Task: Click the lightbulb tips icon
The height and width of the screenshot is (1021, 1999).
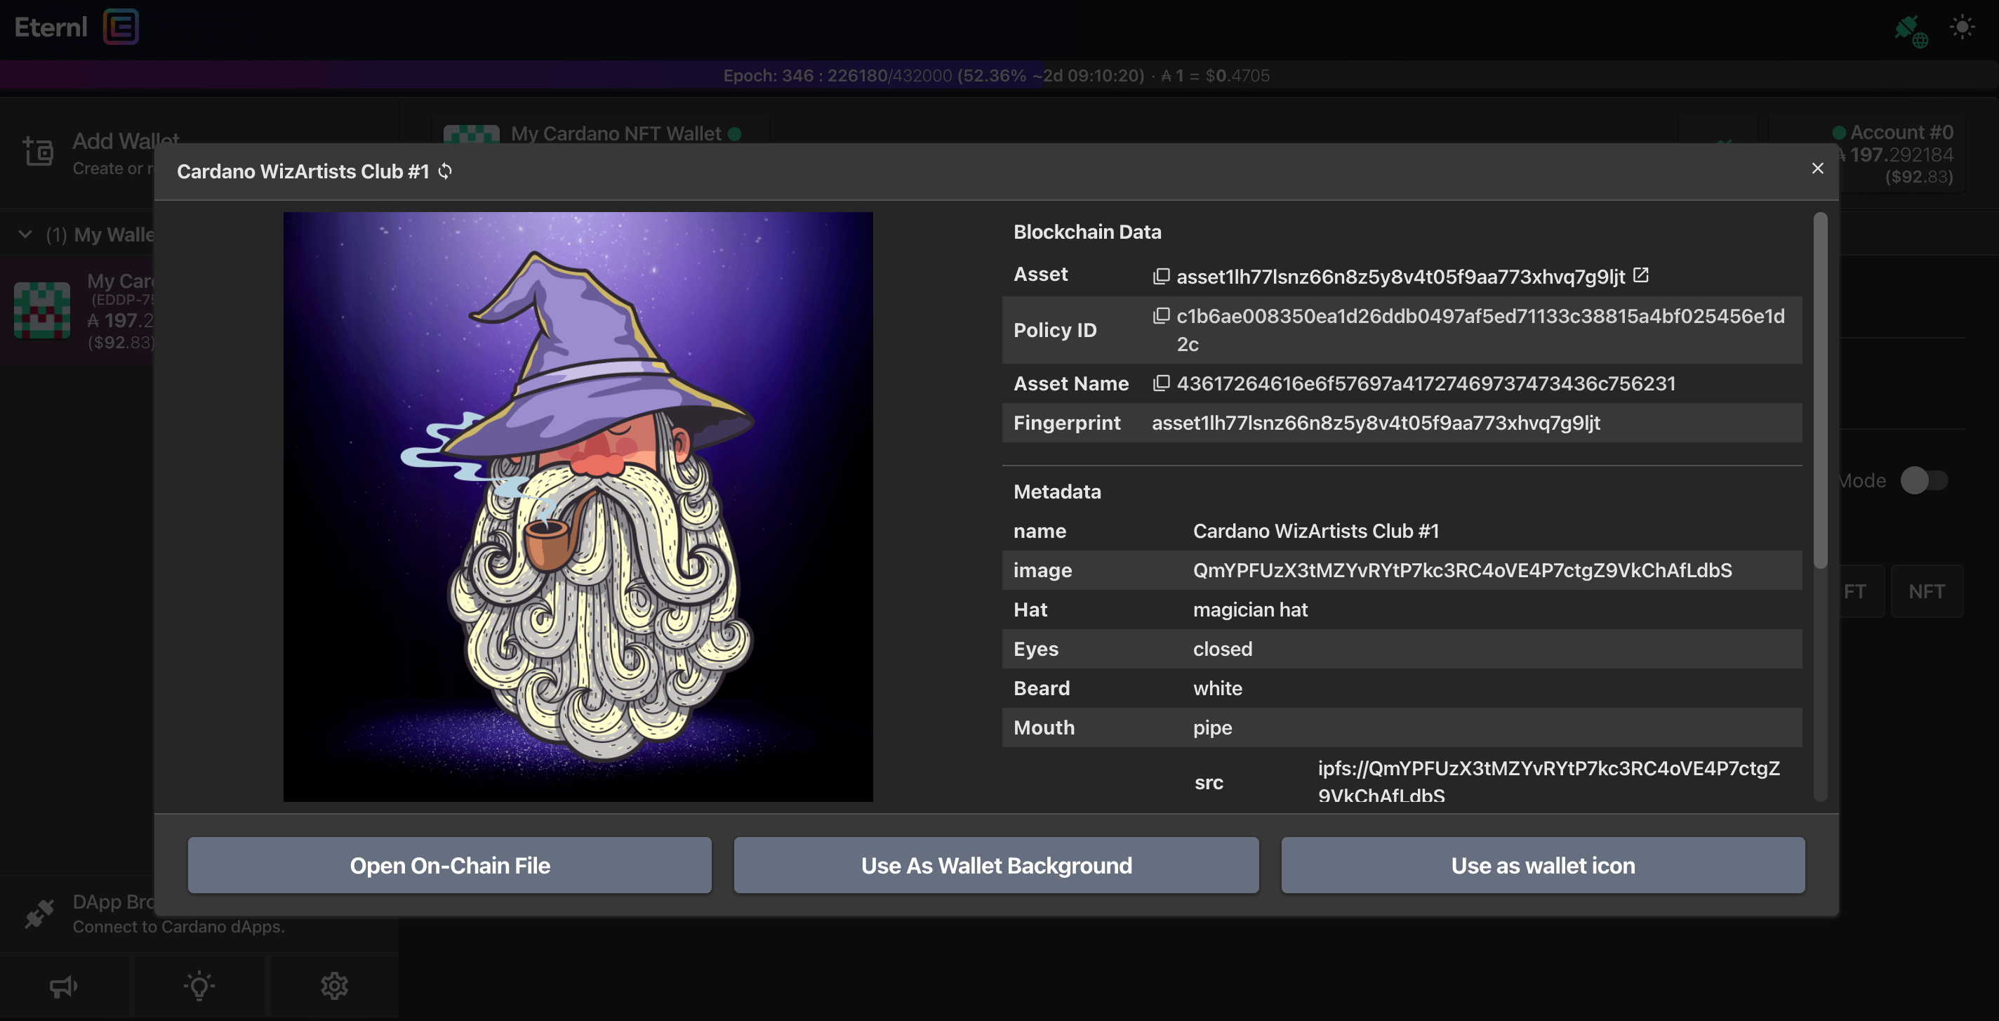Action: pyautogui.click(x=199, y=986)
